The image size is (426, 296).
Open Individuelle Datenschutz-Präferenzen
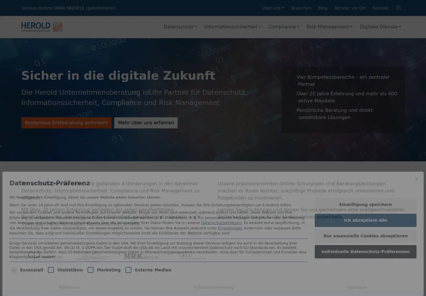[x=366, y=252]
